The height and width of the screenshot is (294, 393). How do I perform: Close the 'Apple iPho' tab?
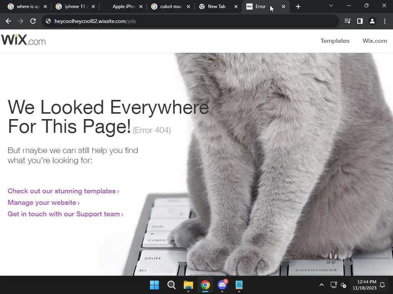click(x=141, y=7)
